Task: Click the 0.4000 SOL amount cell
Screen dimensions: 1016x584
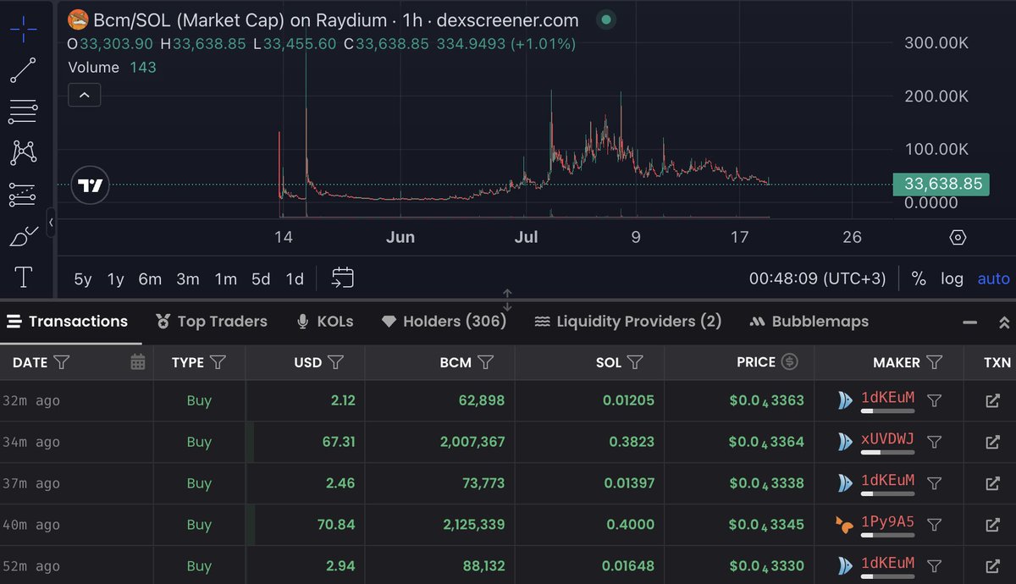Action: (x=630, y=525)
